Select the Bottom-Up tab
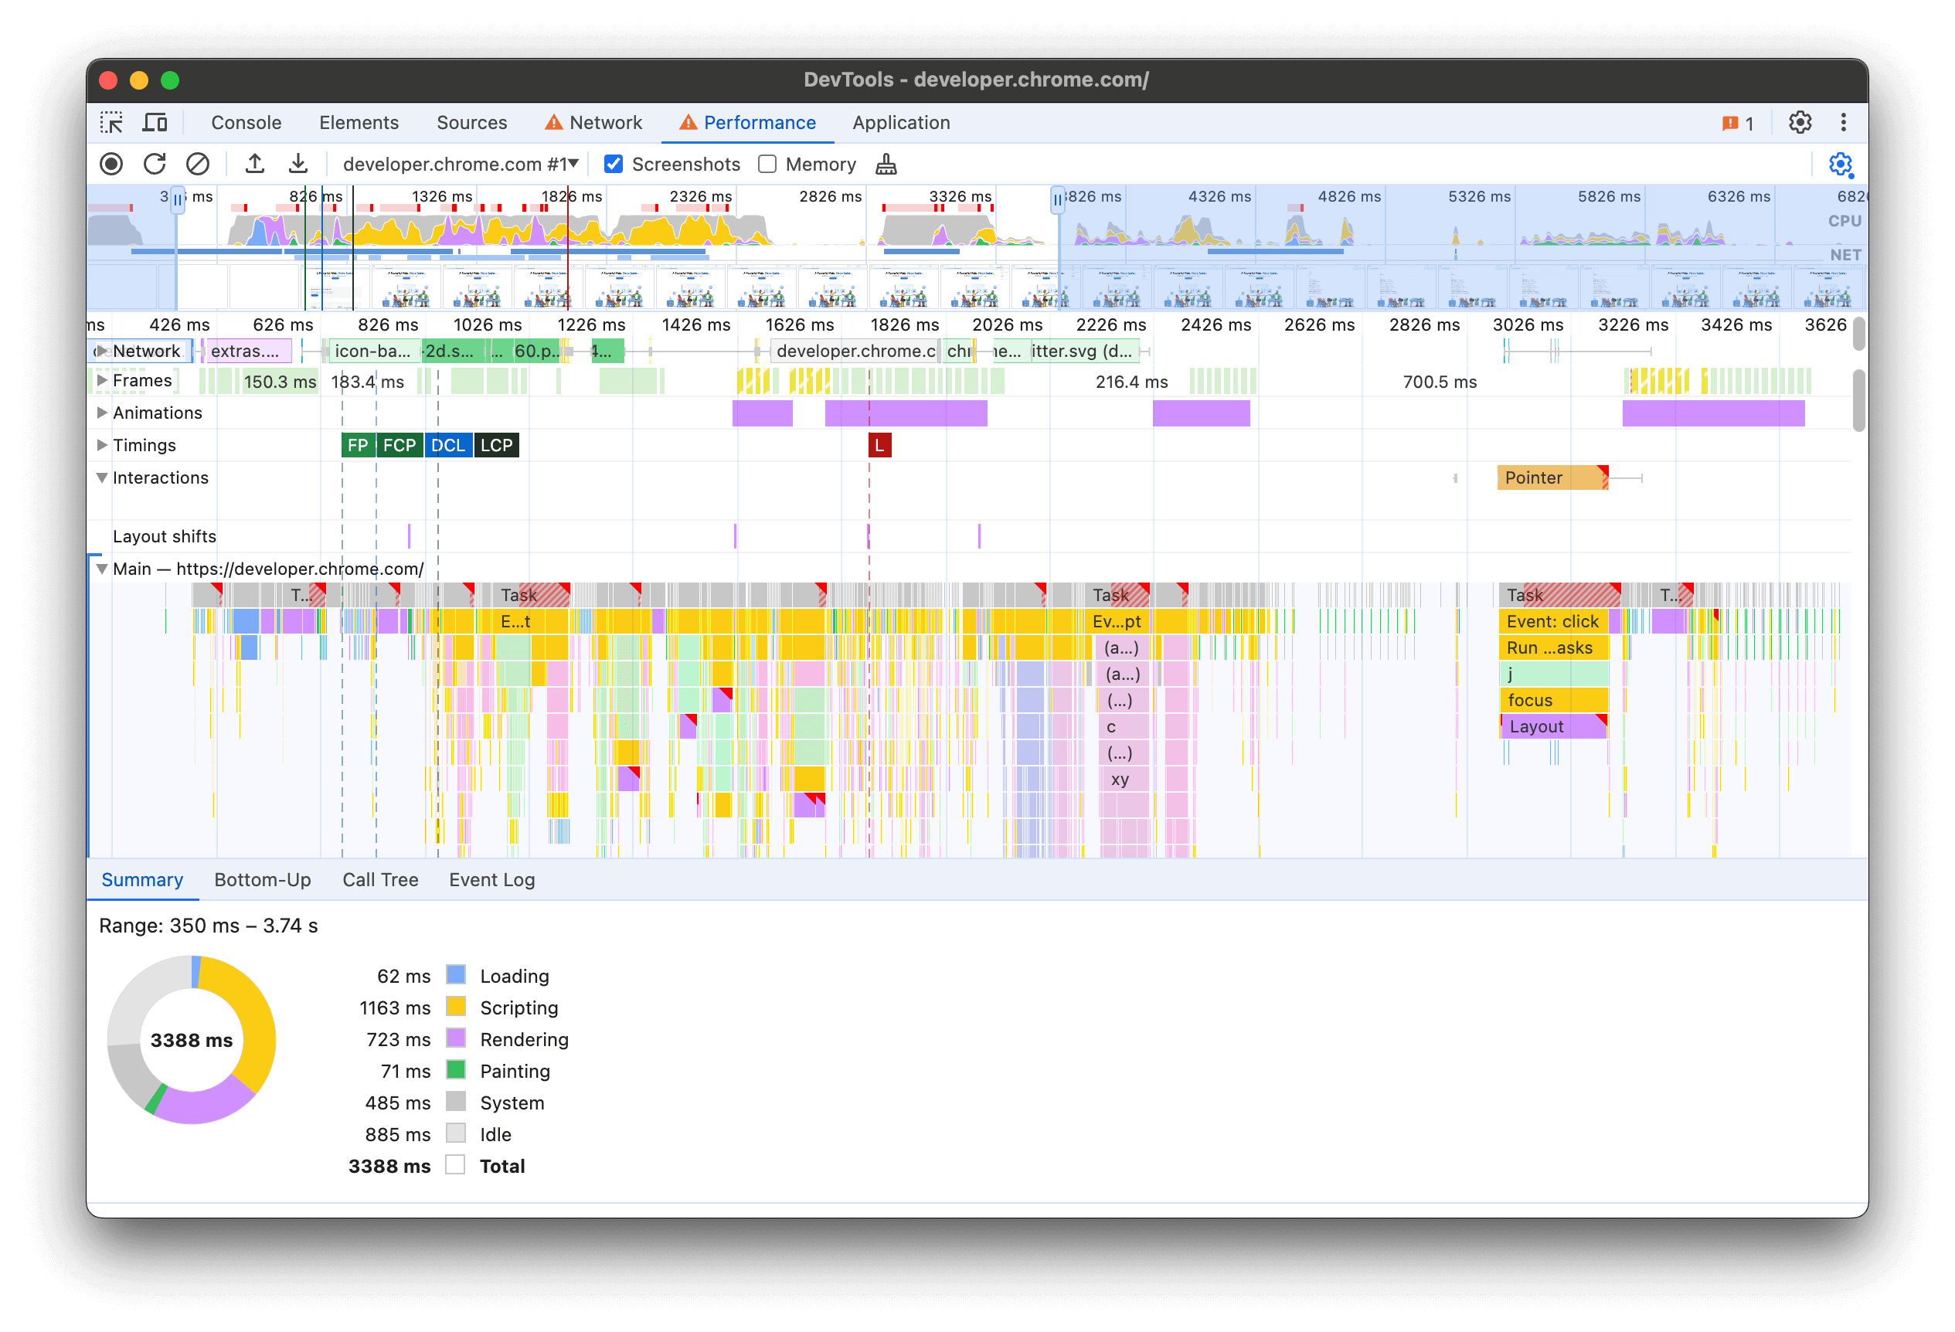The height and width of the screenshot is (1332, 1955). click(261, 878)
